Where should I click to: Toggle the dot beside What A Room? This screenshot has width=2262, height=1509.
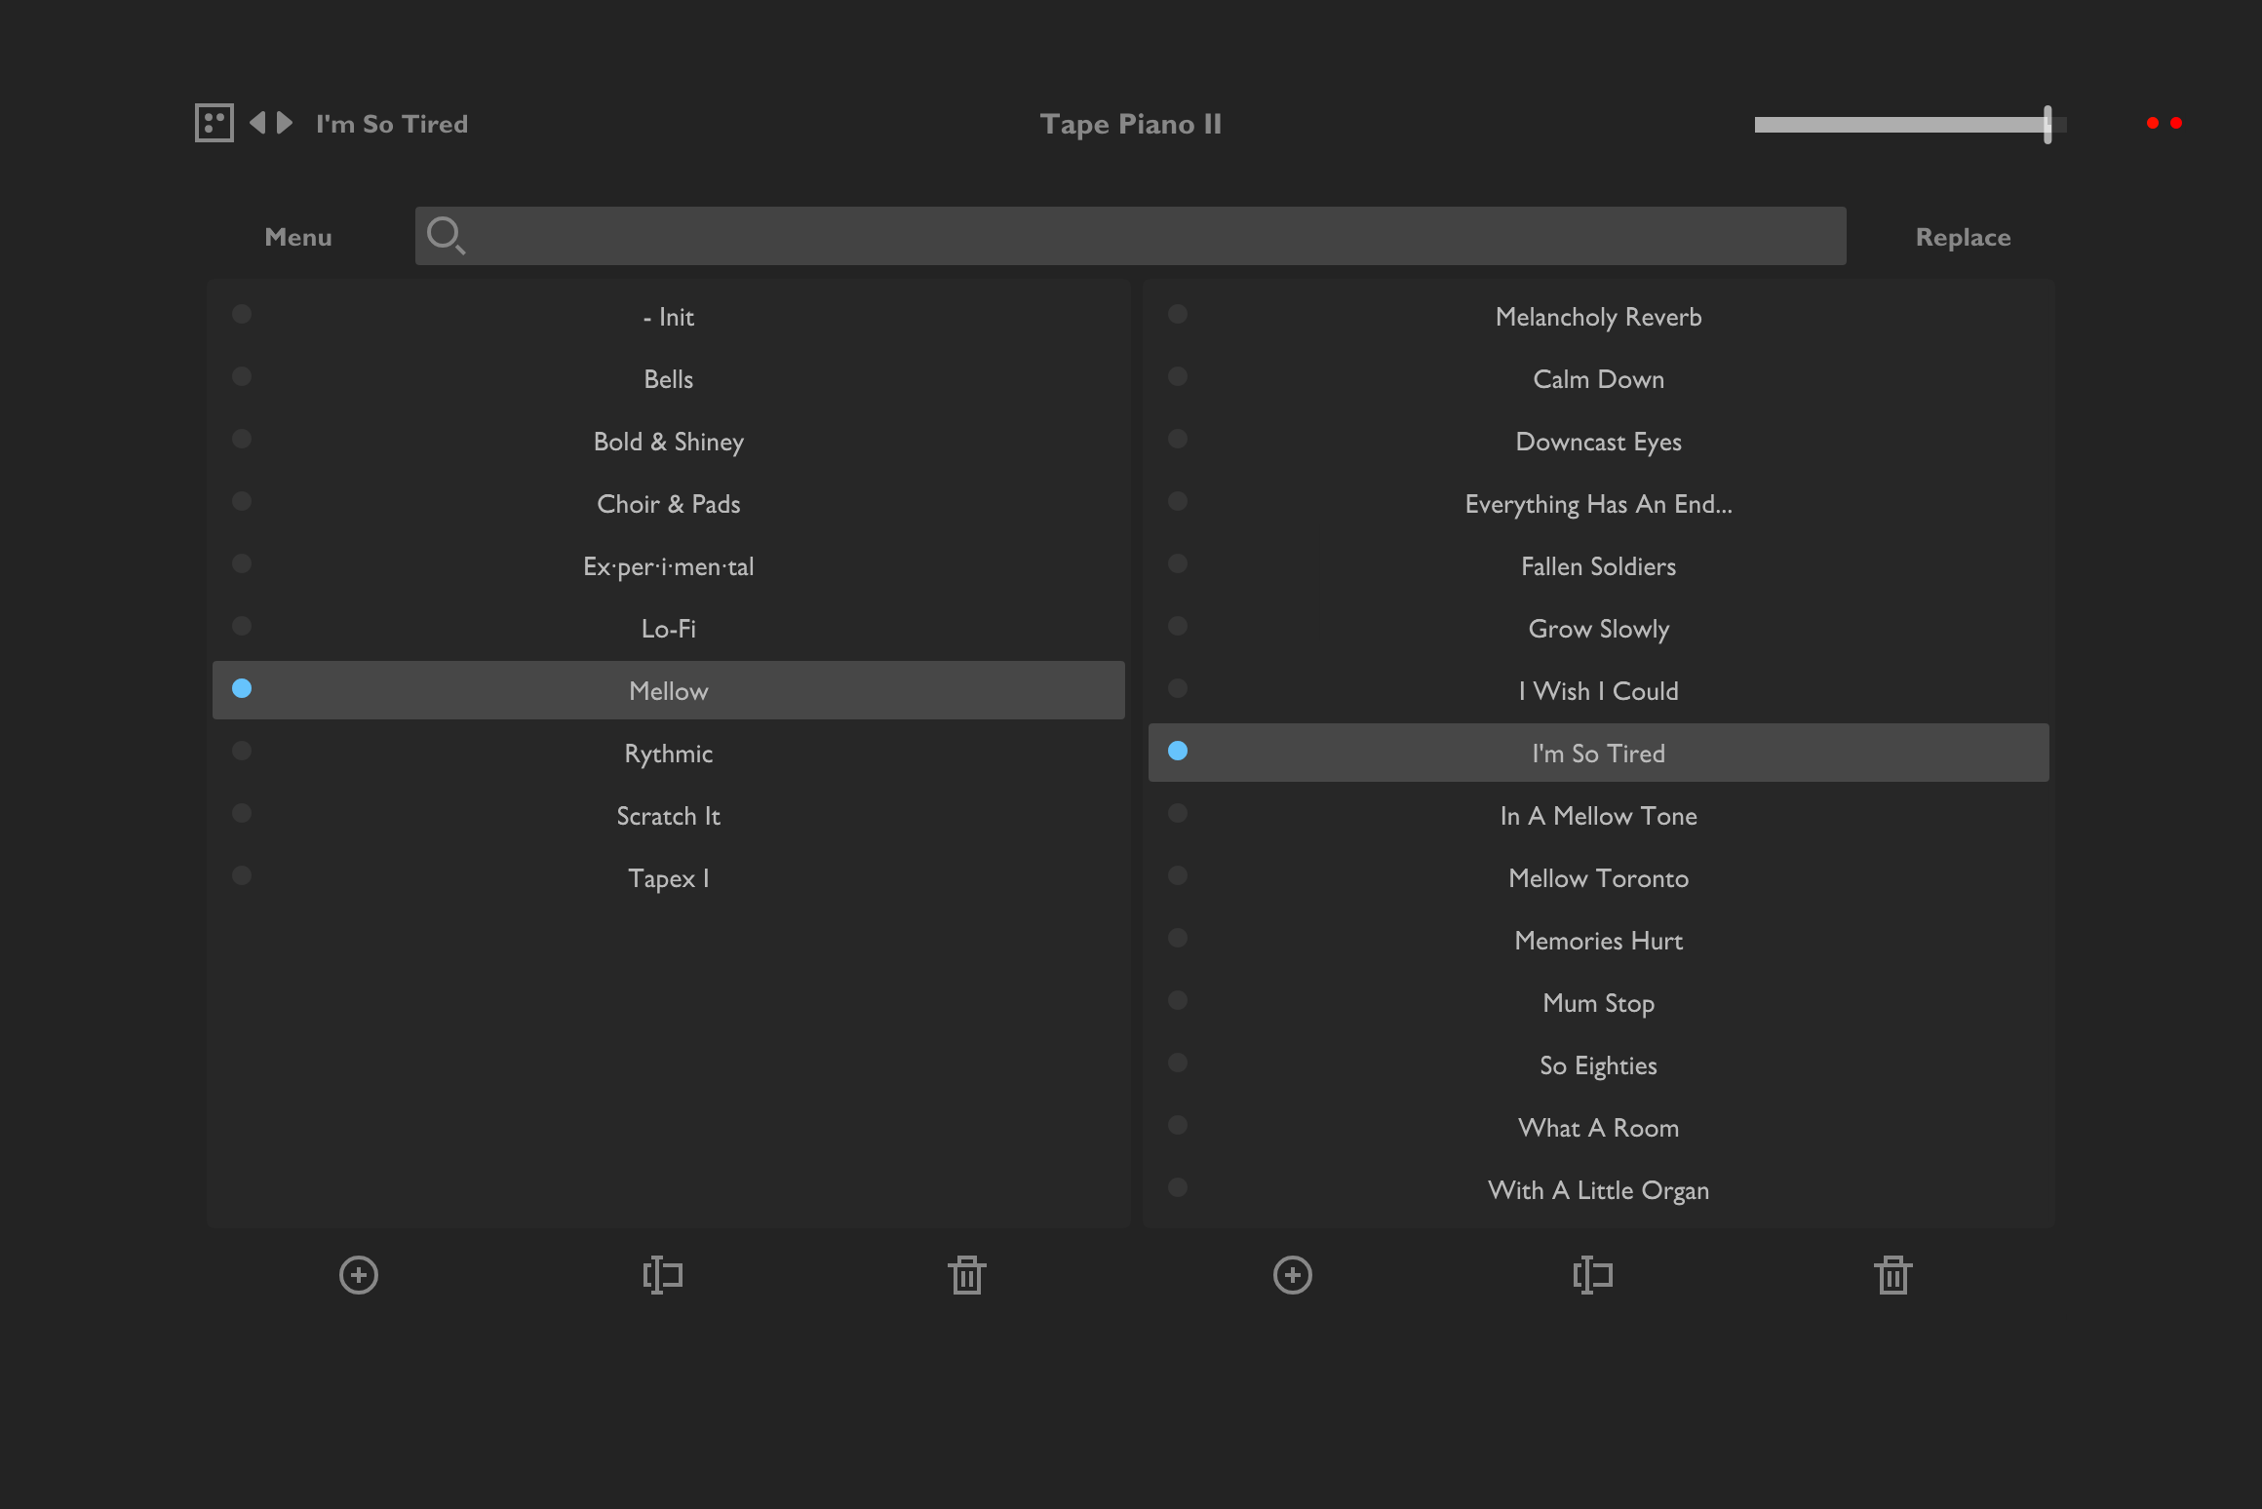coord(1178,1125)
